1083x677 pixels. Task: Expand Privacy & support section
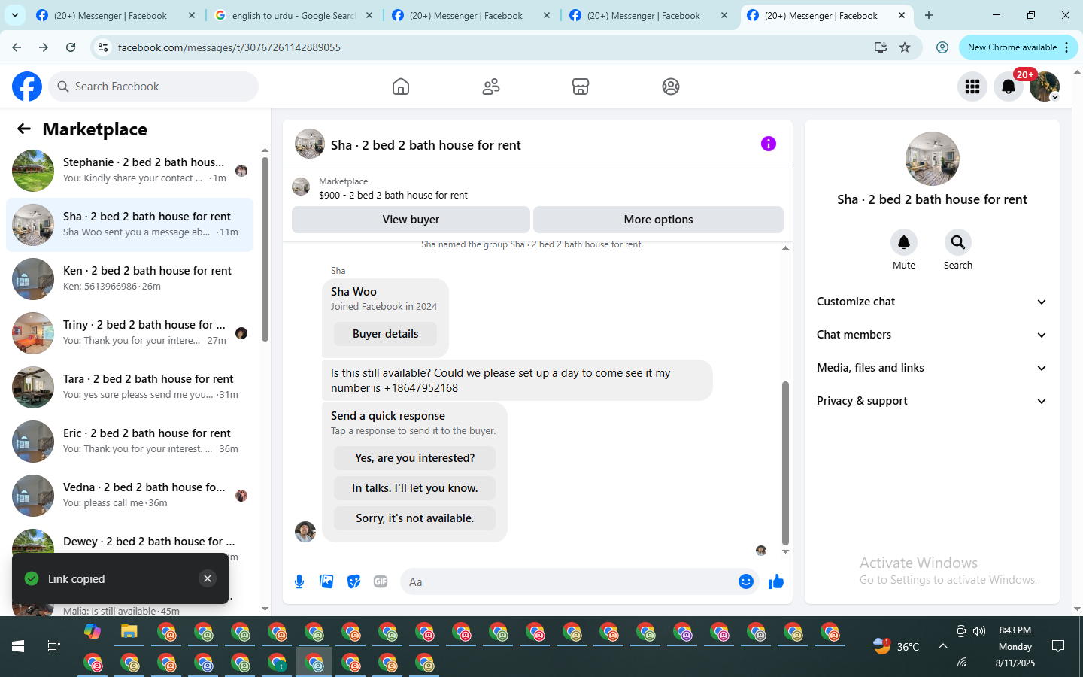pos(932,401)
